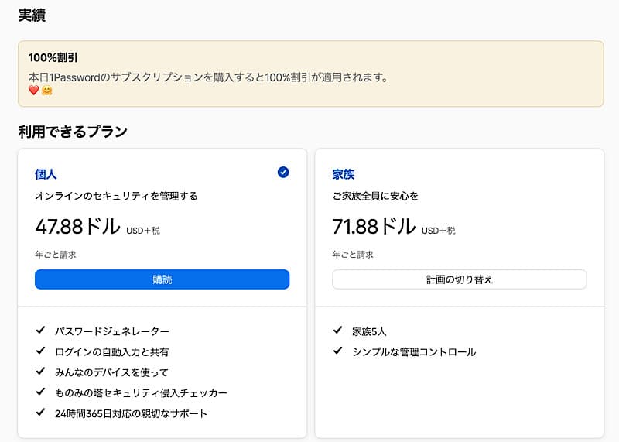Click the checkmark beside みんなのデバイスを使って
The height and width of the screenshot is (442, 619).
[41, 372]
